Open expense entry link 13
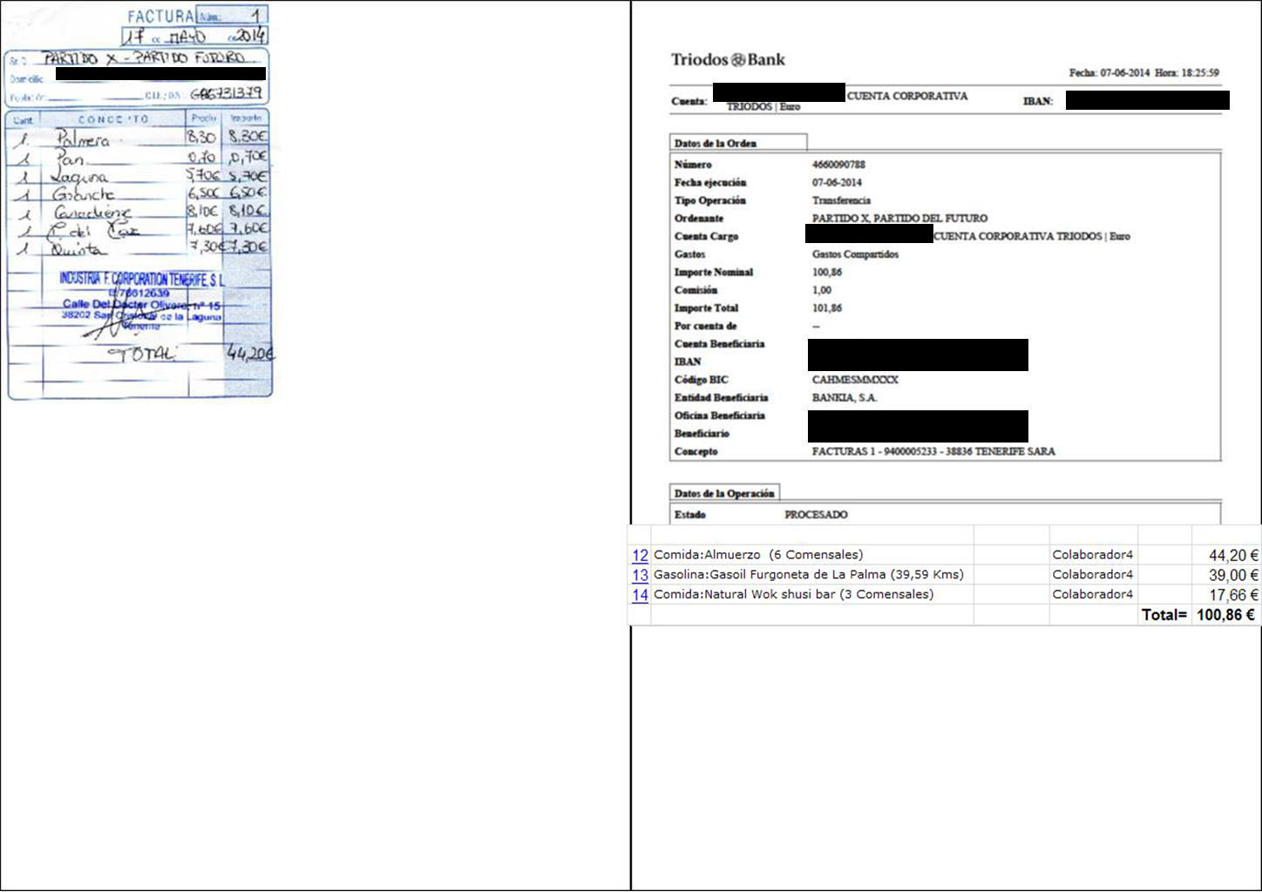 (x=640, y=575)
